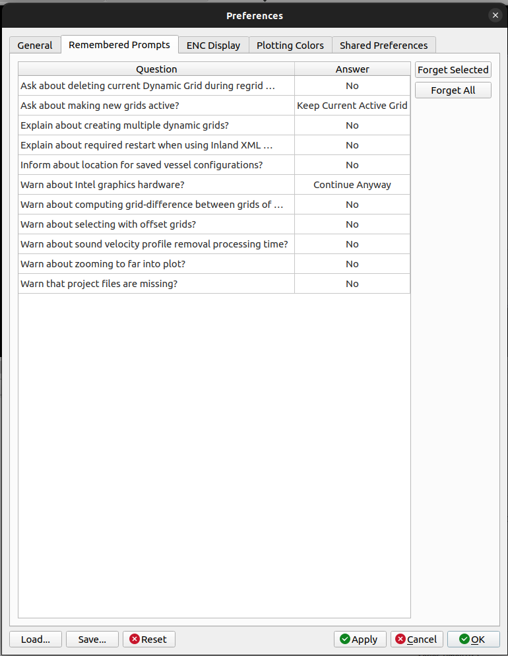The height and width of the screenshot is (656, 508).
Task: Click the Answer column header
Action: (x=352, y=69)
